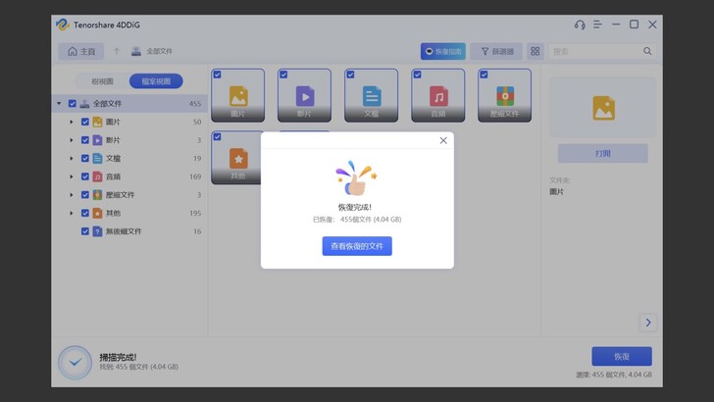Uncheck checkbox on 音頻 thumbnail card
This screenshot has height=402, width=714.
(417, 75)
